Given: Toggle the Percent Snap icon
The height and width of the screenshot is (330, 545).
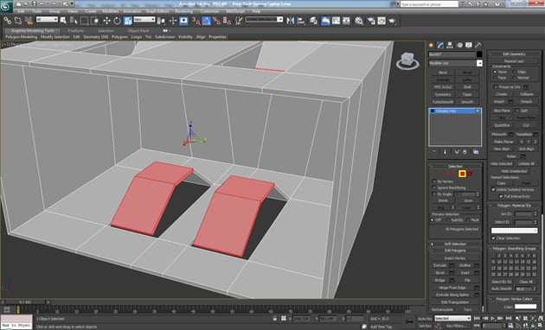Looking at the screenshot, I should [217, 21].
